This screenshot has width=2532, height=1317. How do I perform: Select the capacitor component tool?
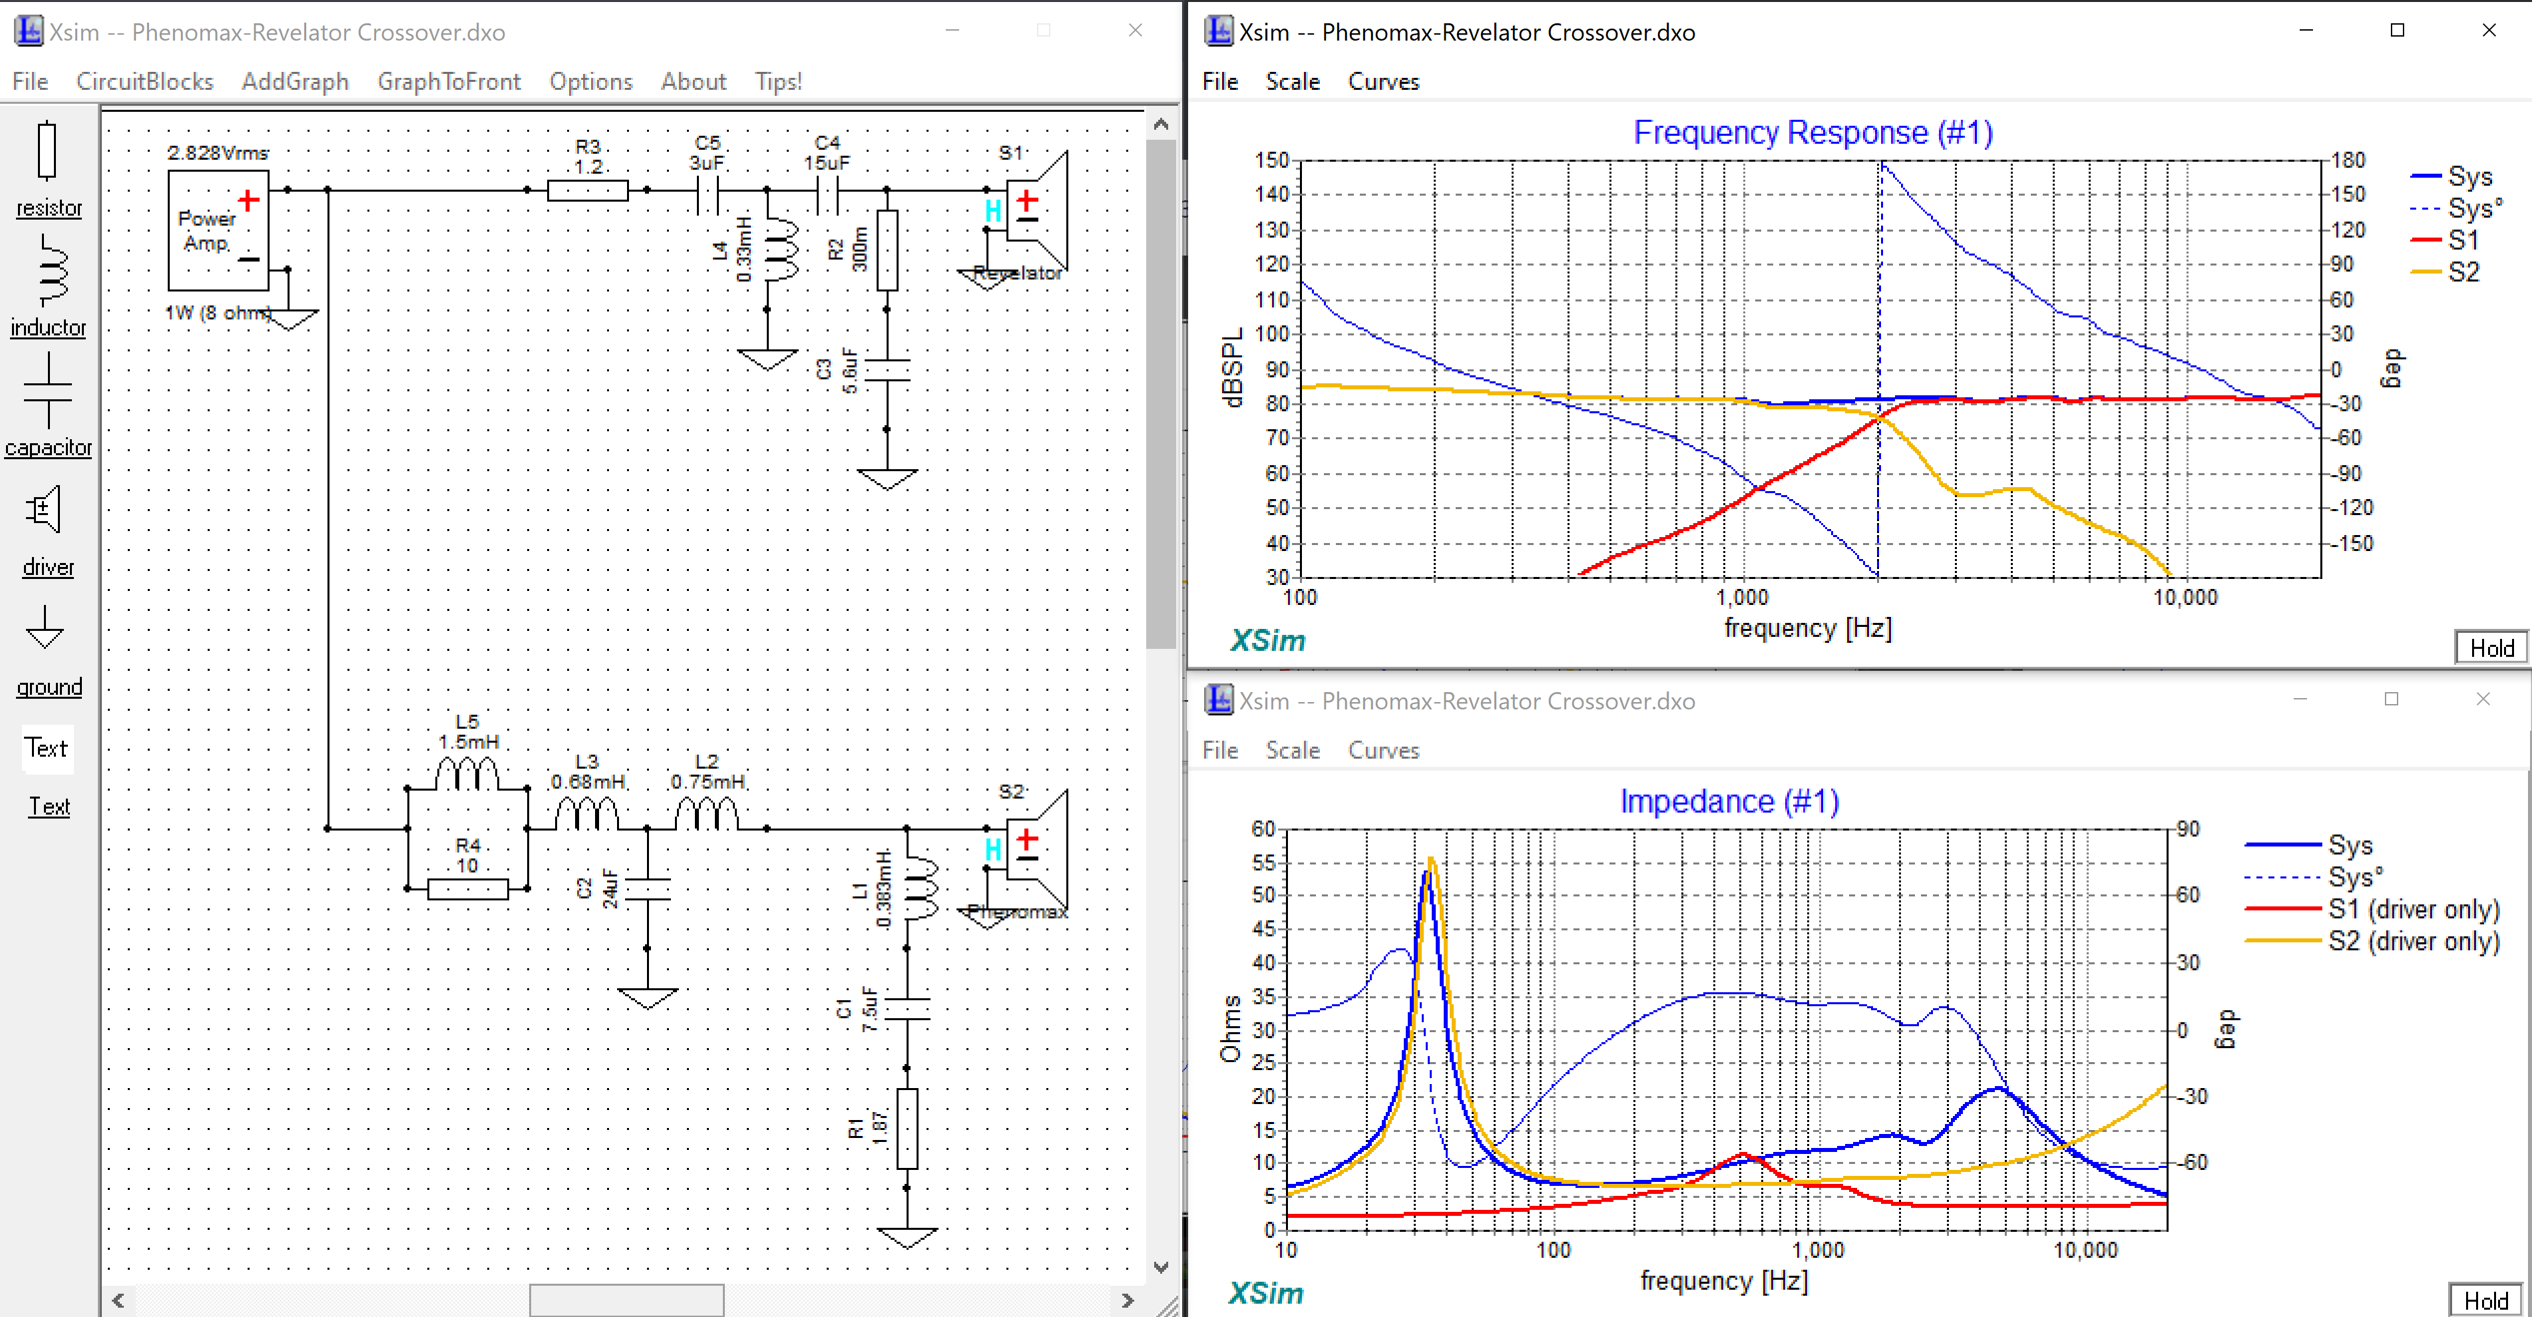[x=47, y=390]
